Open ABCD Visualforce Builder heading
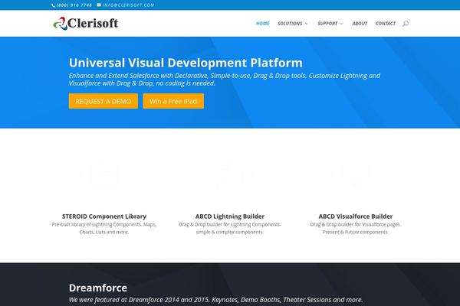The height and width of the screenshot is (306, 460). pos(355,216)
